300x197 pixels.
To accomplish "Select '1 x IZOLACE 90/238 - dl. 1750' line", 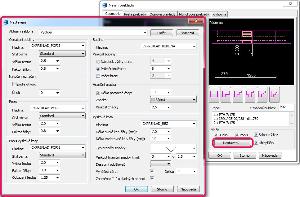I will [x=236, y=119].
